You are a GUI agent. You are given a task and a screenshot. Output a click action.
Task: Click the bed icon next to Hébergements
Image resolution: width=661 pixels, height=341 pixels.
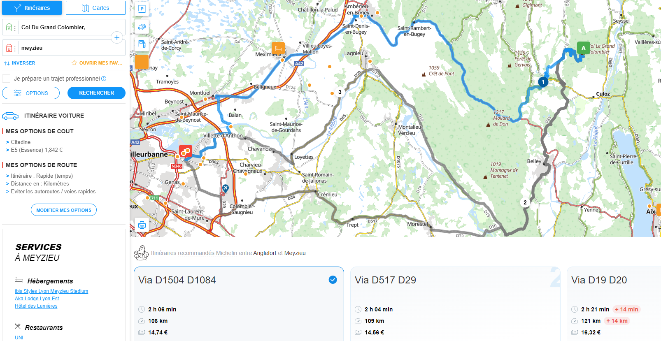click(x=19, y=280)
